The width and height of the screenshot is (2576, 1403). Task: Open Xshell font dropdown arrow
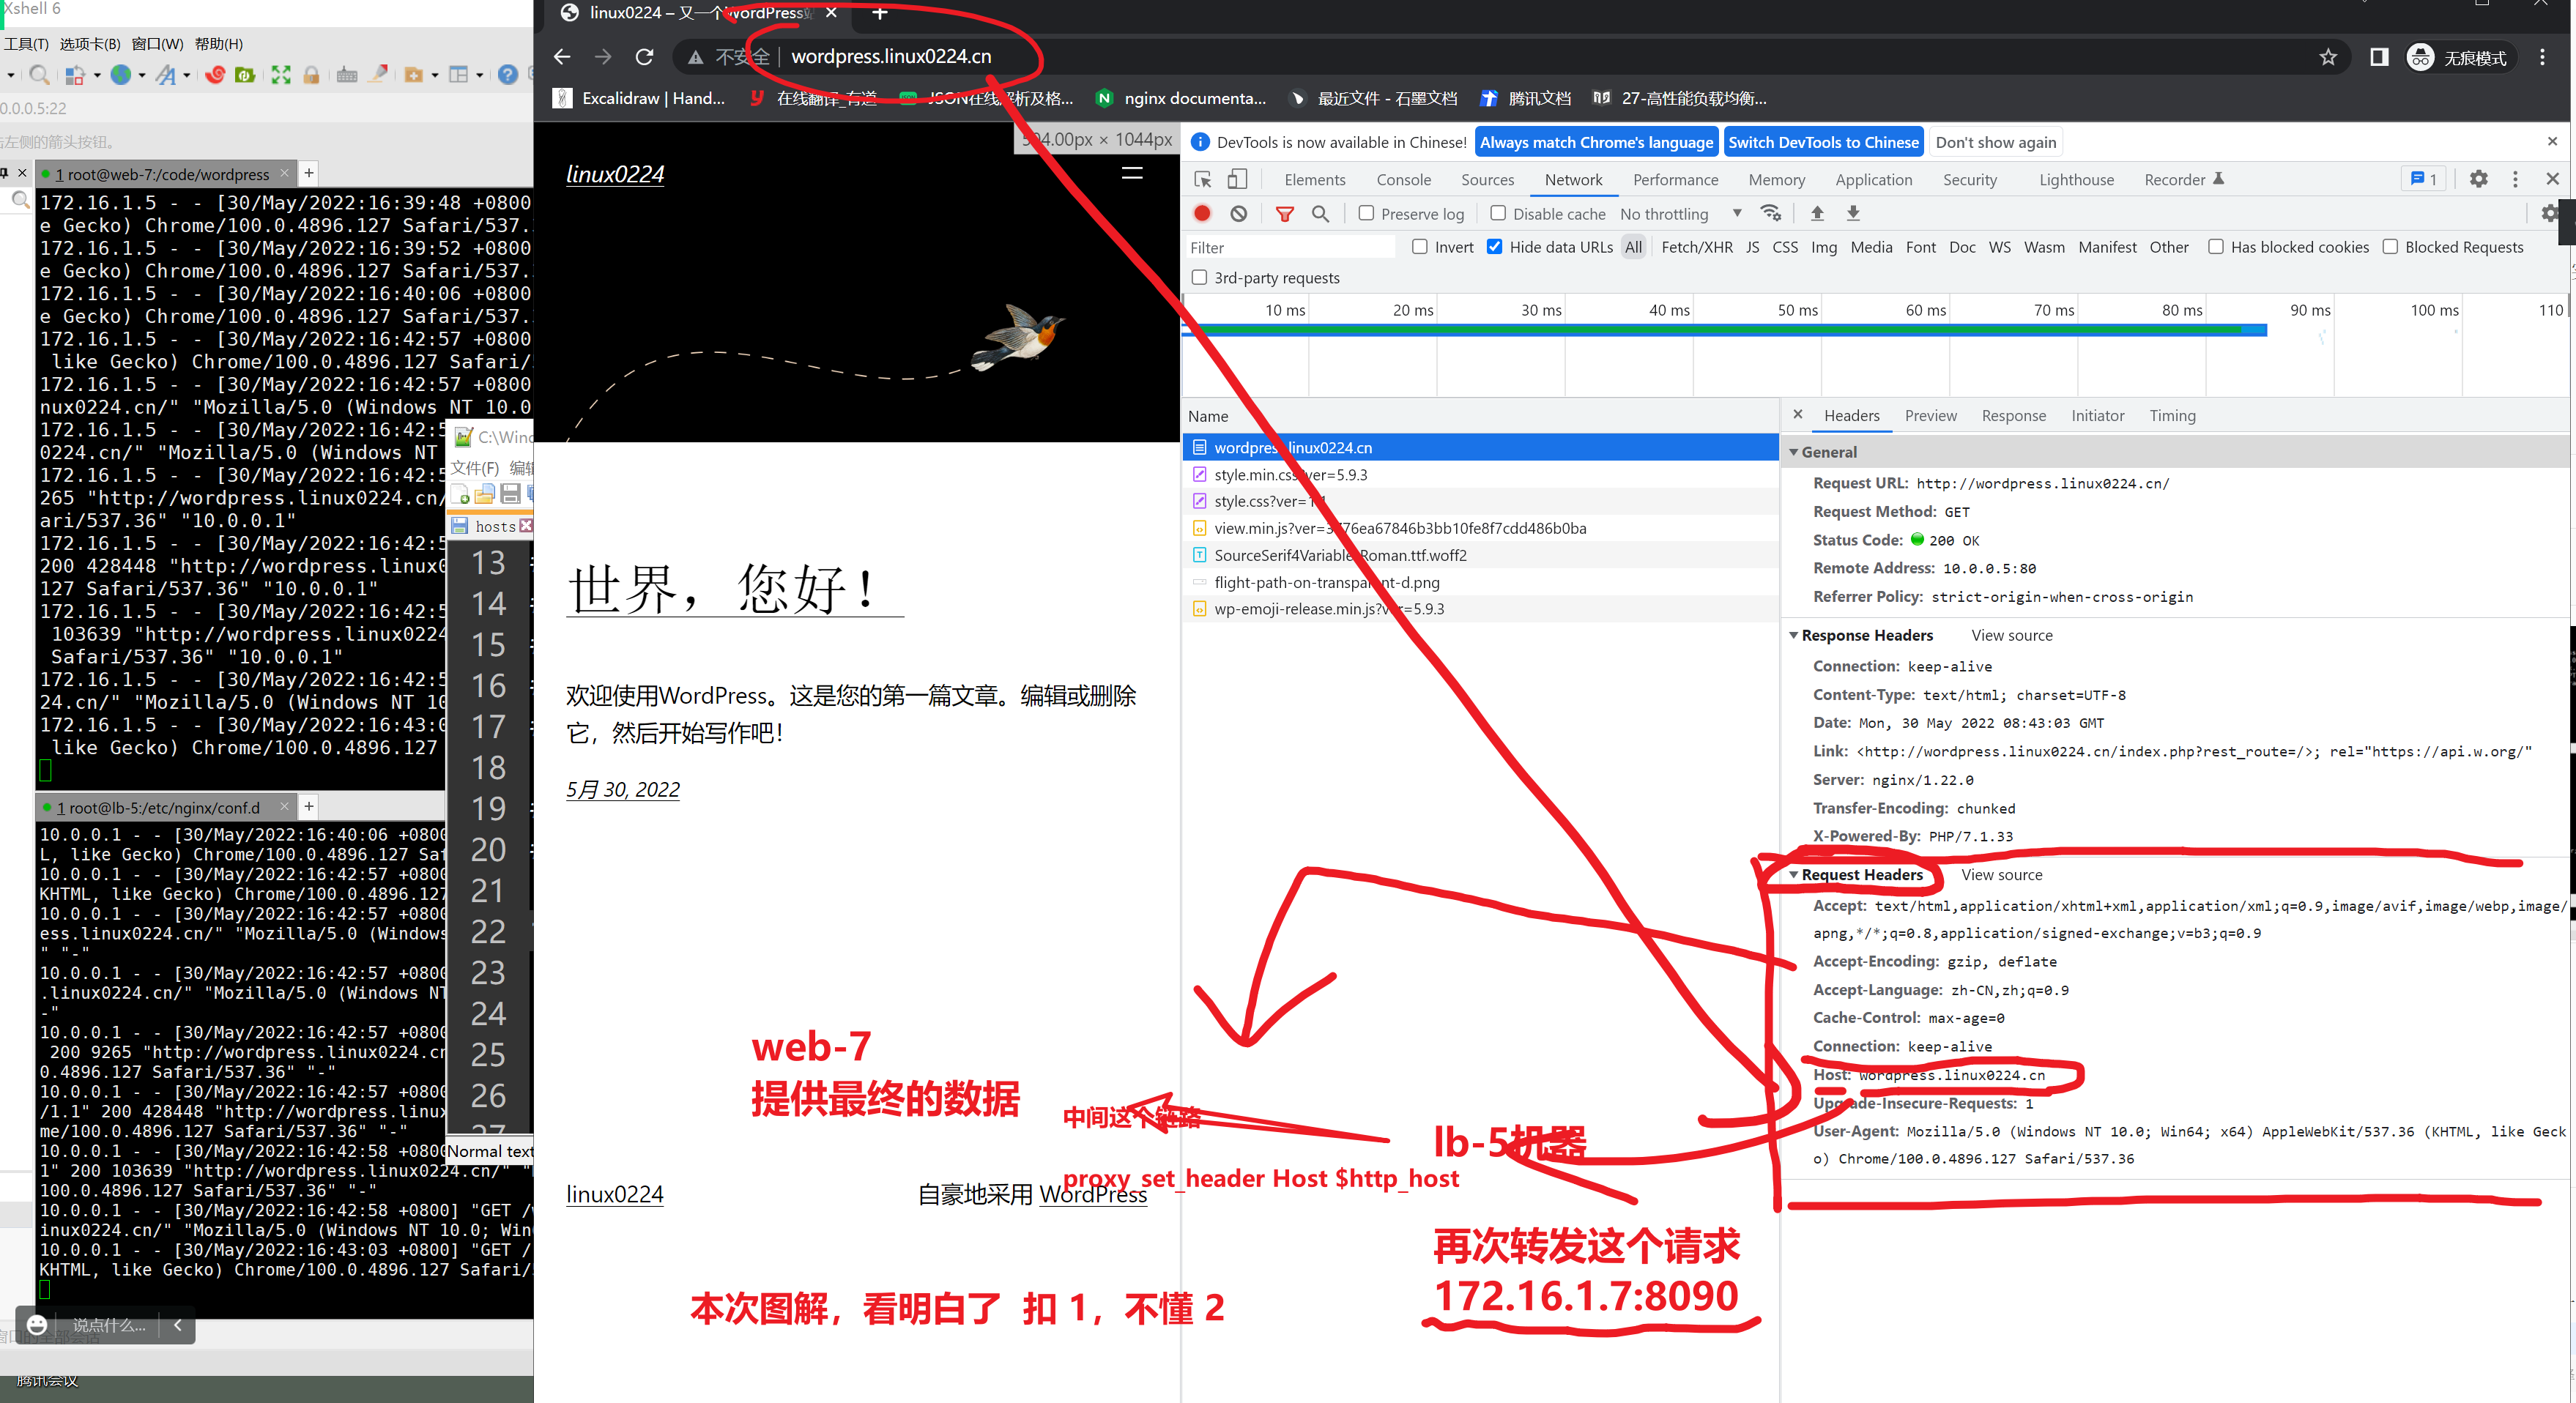187,75
